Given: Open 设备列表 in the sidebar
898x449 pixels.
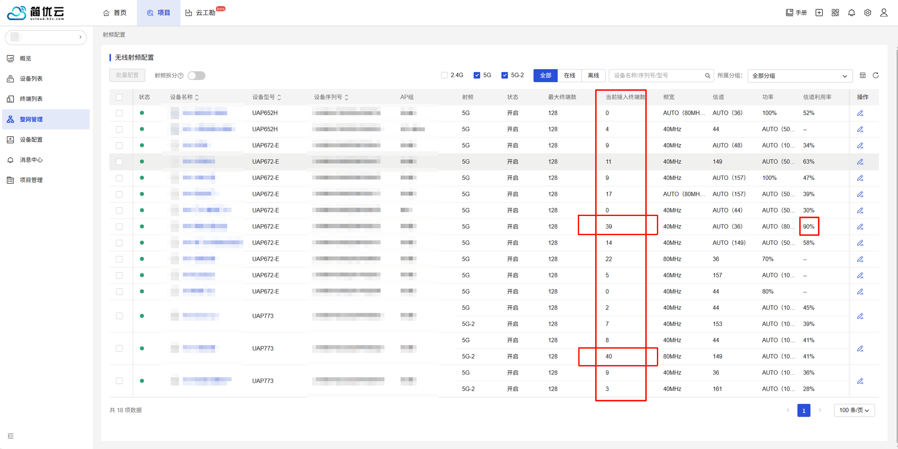Looking at the screenshot, I should point(31,79).
